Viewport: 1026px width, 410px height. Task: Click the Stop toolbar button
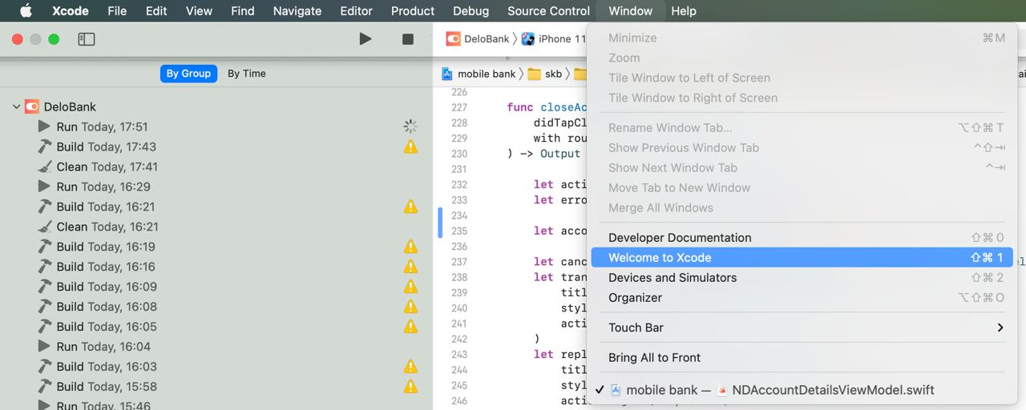[x=408, y=38]
